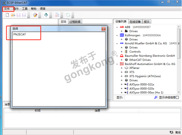Select AX5yxx-0000-021x tree item

coord(142,84)
